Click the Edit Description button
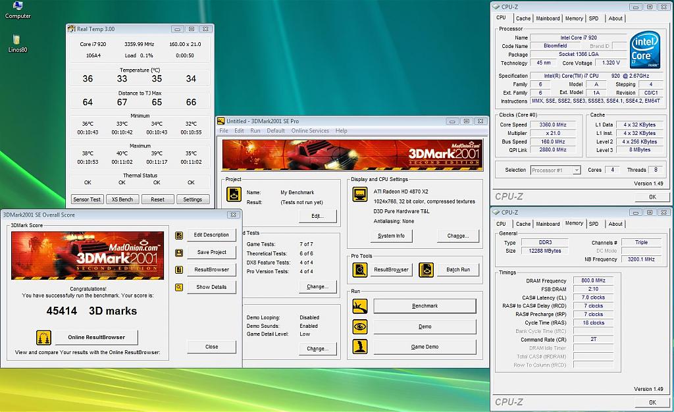 click(211, 235)
